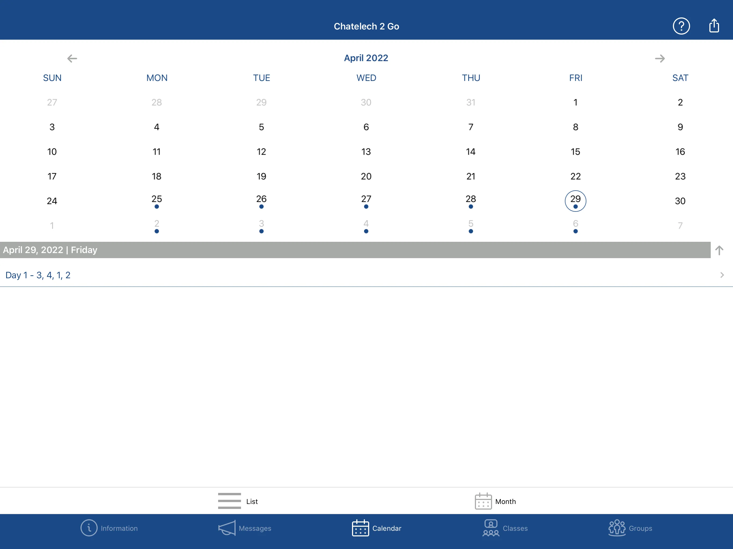Select the Calendar tab
Viewport: 733px width, 549px height.
pyautogui.click(x=376, y=528)
